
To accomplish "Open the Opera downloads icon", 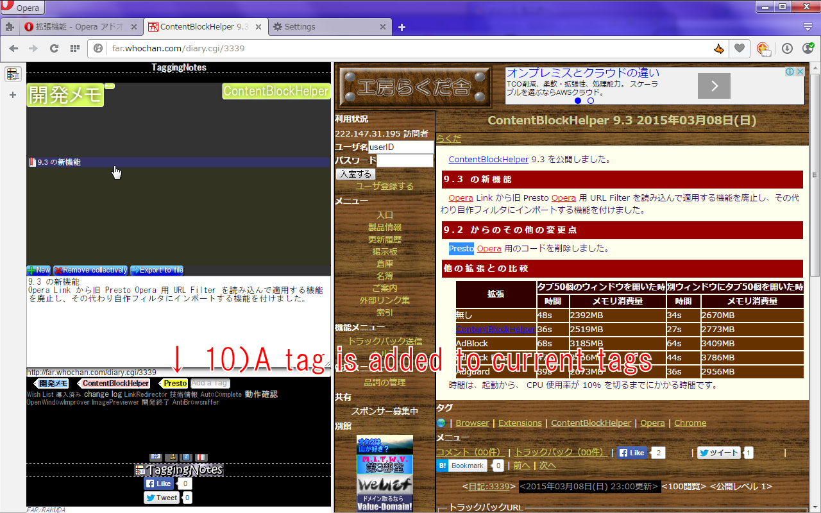I will pyautogui.click(x=787, y=48).
